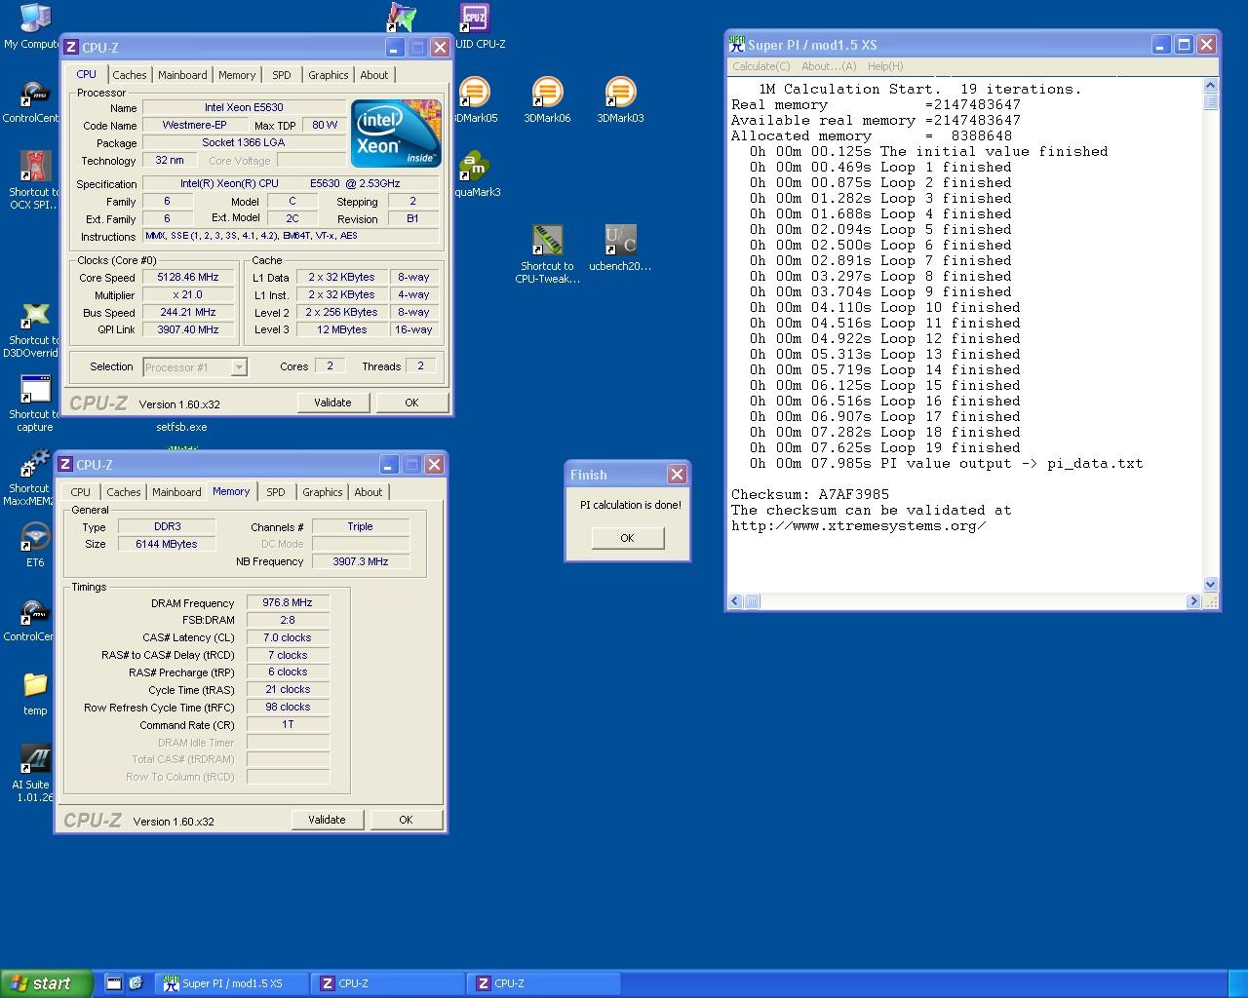This screenshot has width=1248, height=998.
Task: Click the Level 3 12 MBytes cache value
Action: point(341,330)
